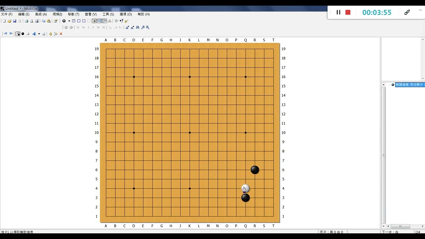The width and height of the screenshot is (425, 239).
Task: Open options with hammer and wrench icon
Action: tap(116, 21)
